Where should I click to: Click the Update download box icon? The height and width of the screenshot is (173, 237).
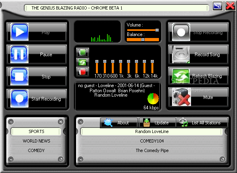click(x=147, y=123)
